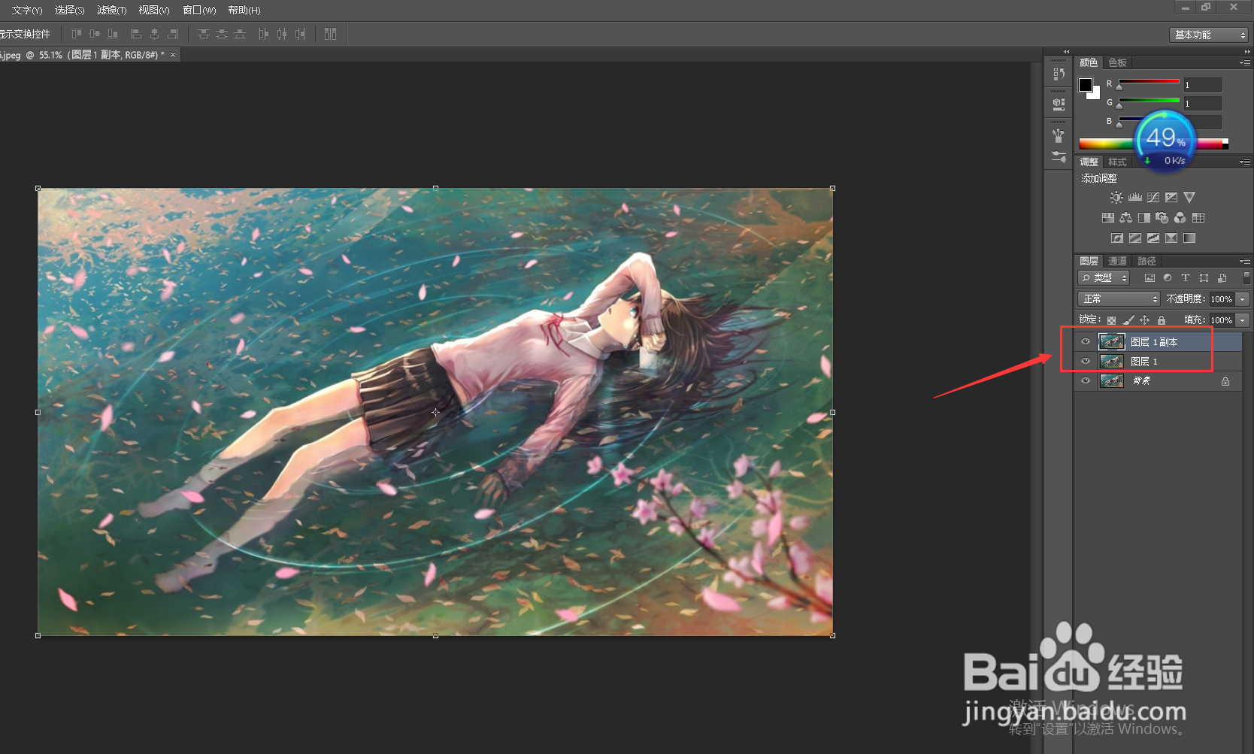The height and width of the screenshot is (754, 1254).
Task: Add a Color Balance adjustment
Action: coord(1125,218)
